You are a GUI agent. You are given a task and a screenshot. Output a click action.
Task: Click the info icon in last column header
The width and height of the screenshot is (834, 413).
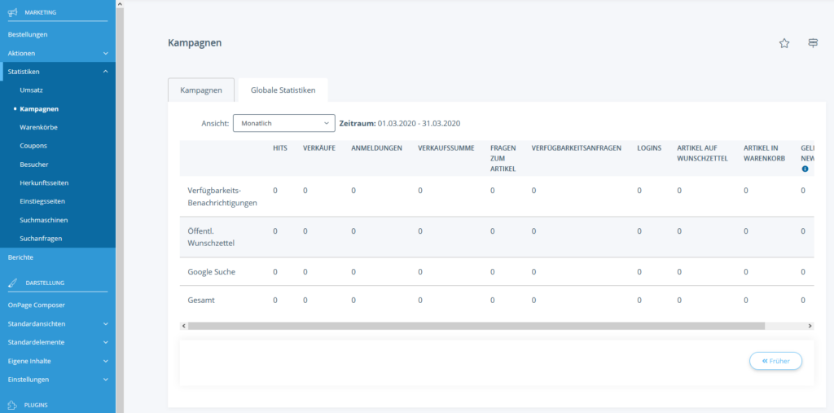(805, 169)
